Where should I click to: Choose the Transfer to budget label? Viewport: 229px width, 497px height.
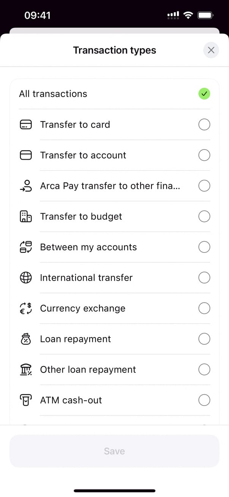click(x=81, y=216)
